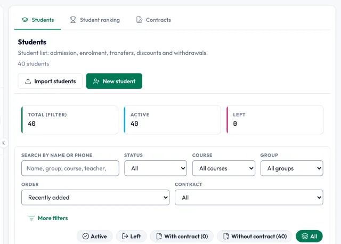Open the Group dropdown showing All groups
Image resolution: width=341 pixels, height=244 pixels.
pos(292,168)
